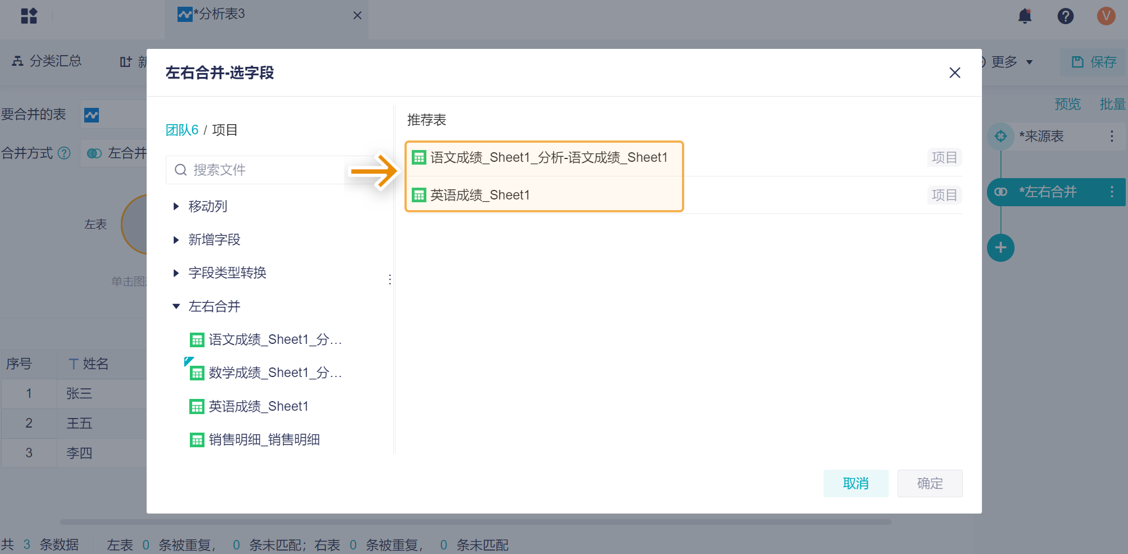Click the 预览 link
1128x554 pixels.
point(1068,104)
